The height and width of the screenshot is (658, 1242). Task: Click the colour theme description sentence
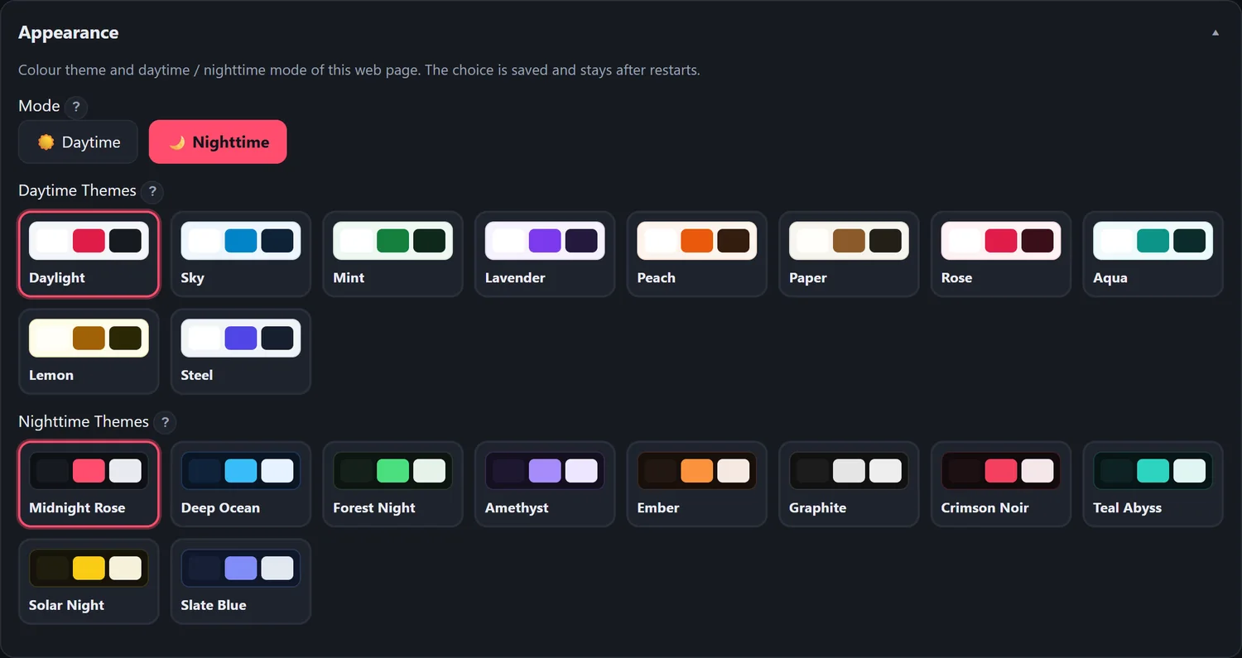tap(359, 70)
